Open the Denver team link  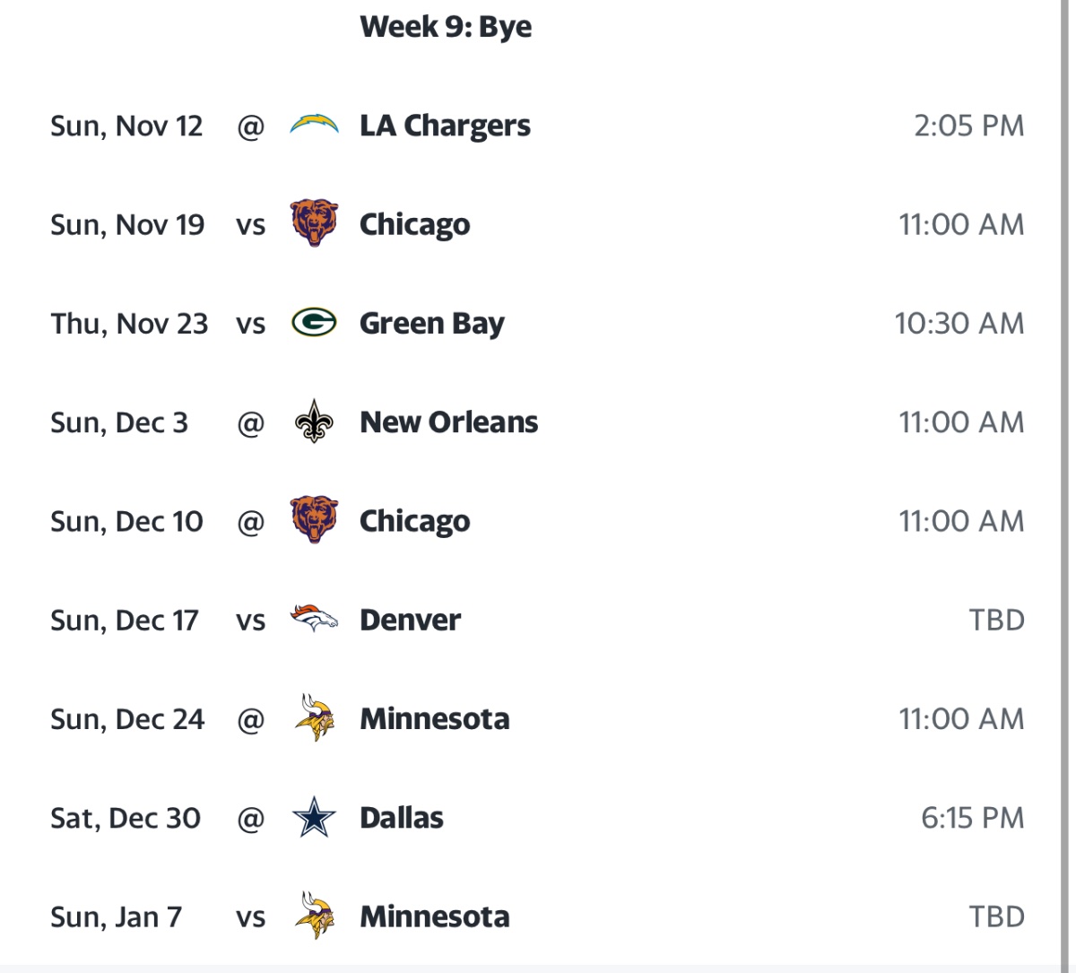[x=410, y=621]
